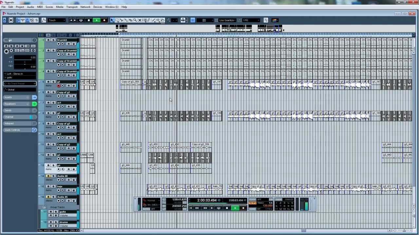
Task: Open the Help menu
Action: pyautogui.click(x=124, y=7)
